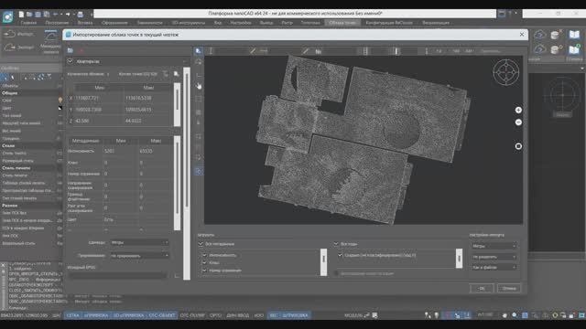Screen dimensions: 586x329
Task: Close the point cloud import dialog
Action: pyautogui.click(x=522, y=35)
